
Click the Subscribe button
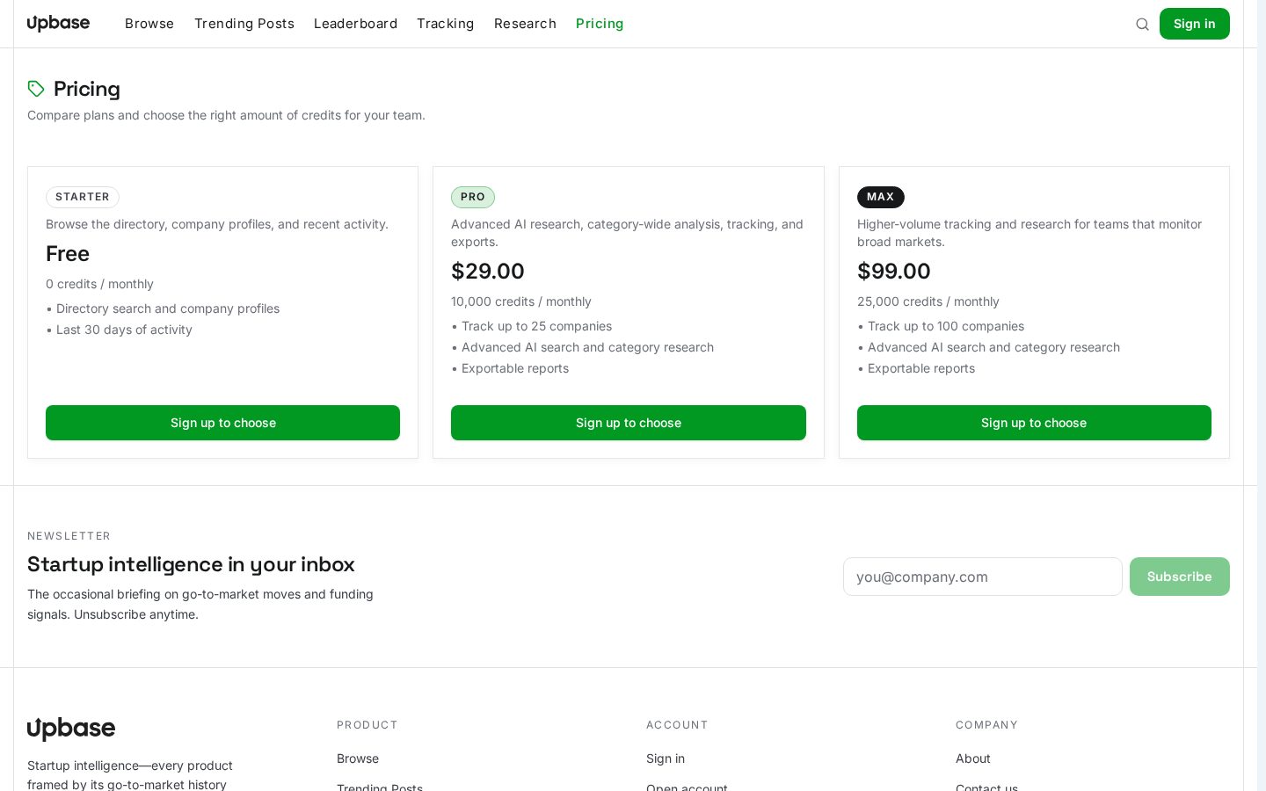[1180, 577]
